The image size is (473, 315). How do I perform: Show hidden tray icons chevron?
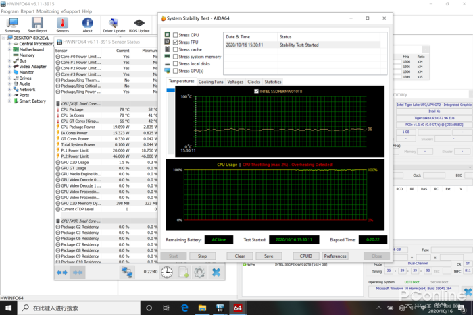379,308
